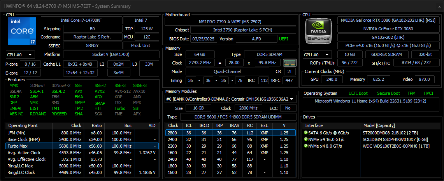Click the GDDR6X SDRAM memory type field
Screen dimensions: 444x181
click(x=387, y=55)
